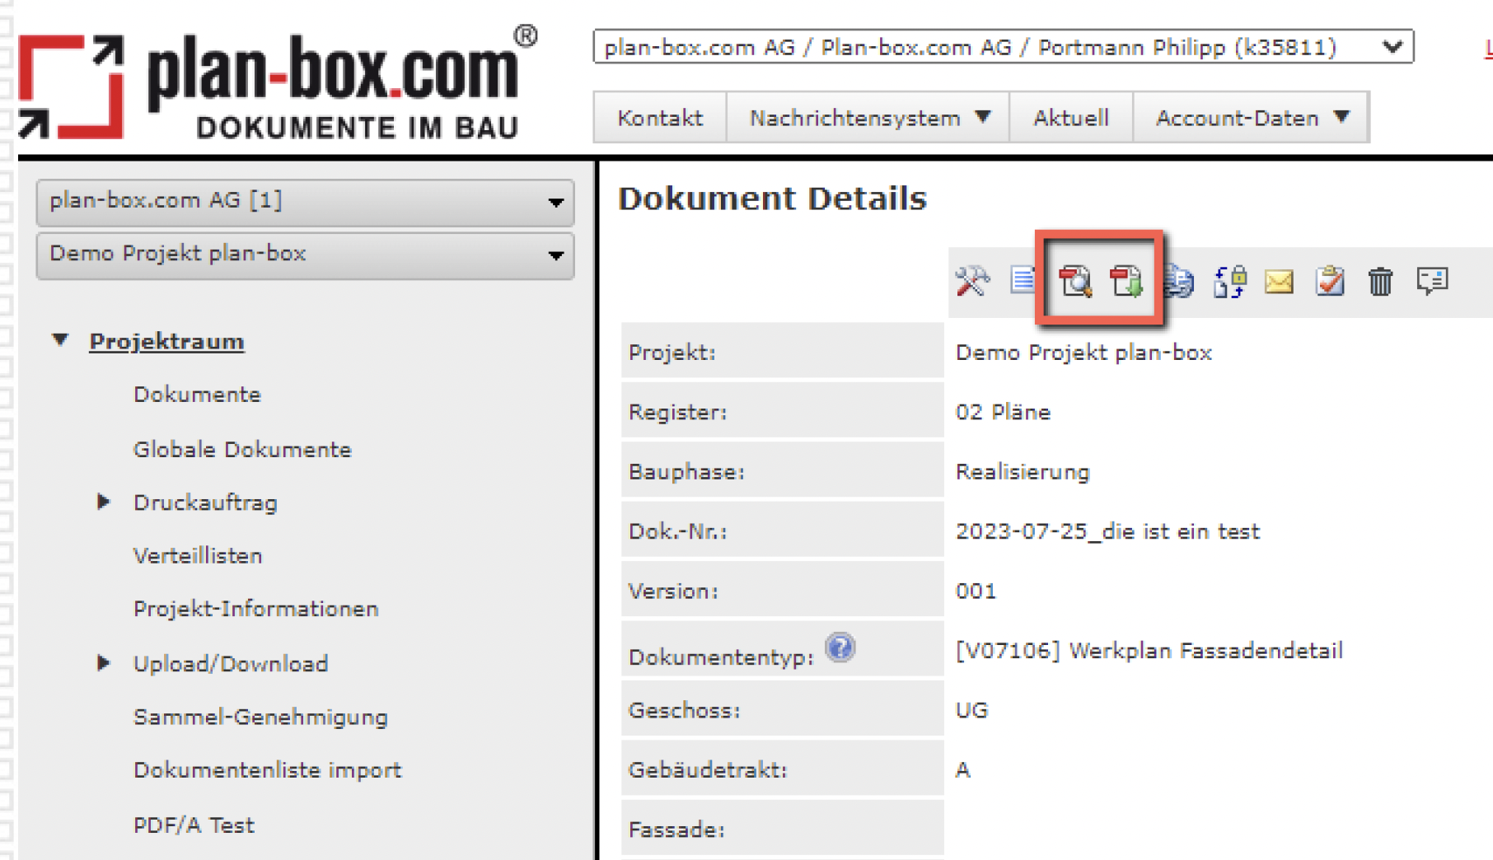Open Dokumente in the sidebar

pyautogui.click(x=197, y=395)
